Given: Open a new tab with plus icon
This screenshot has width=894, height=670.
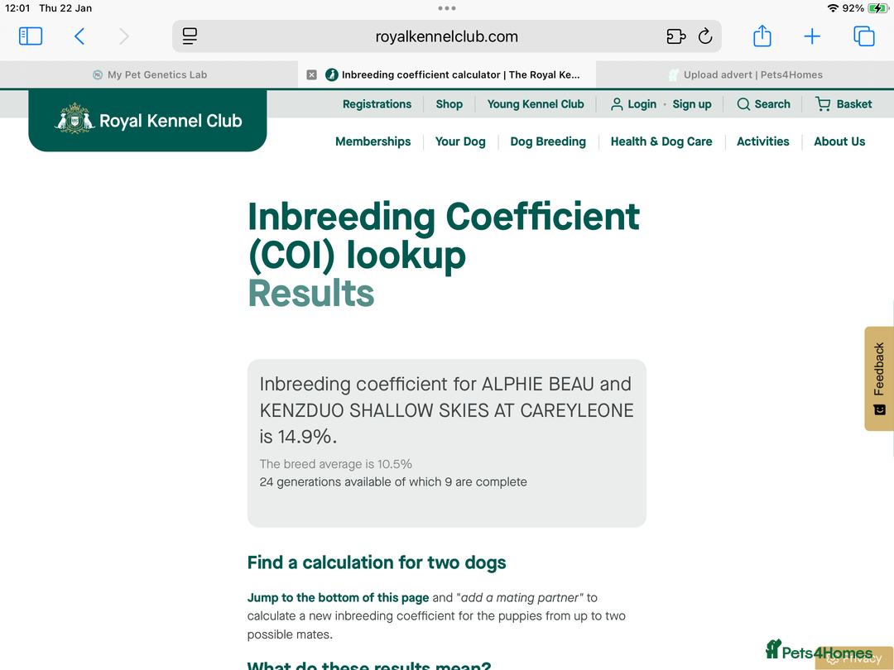Looking at the screenshot, I should pyautogui.click(x=812, y=36).
